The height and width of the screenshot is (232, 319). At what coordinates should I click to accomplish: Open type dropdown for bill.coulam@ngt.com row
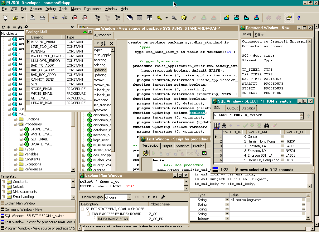point(227,200)
